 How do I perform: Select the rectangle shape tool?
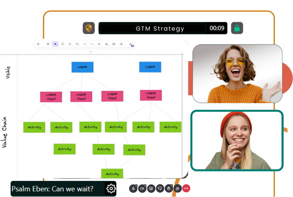click(62, 44)
